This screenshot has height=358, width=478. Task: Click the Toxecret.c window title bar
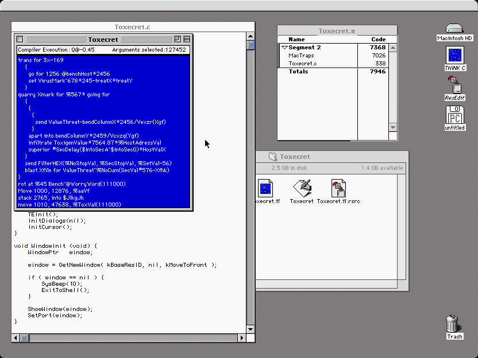coord(133,27)
